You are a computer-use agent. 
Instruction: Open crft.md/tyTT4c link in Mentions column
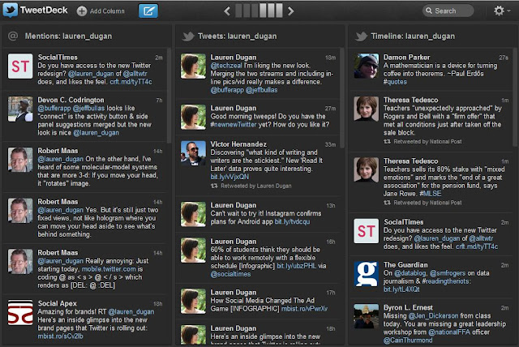click(131, 82)
